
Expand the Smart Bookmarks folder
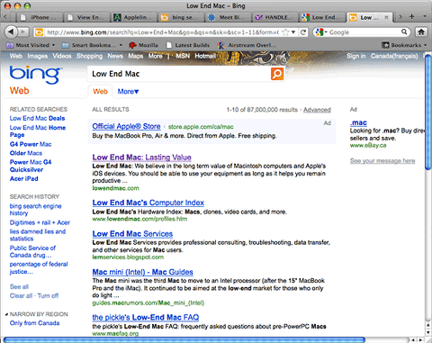(92, 45)
